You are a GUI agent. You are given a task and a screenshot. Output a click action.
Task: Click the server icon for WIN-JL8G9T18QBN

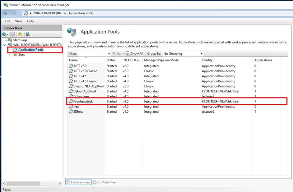coord(10,45)
